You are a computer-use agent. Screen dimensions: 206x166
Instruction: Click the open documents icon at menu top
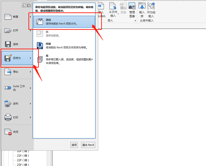(x=29, y=5)
